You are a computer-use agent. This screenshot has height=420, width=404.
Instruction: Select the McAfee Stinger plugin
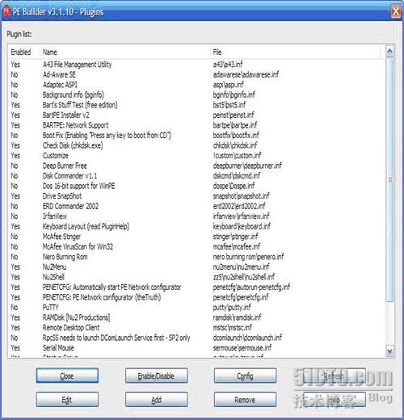(x=196, y=237)
